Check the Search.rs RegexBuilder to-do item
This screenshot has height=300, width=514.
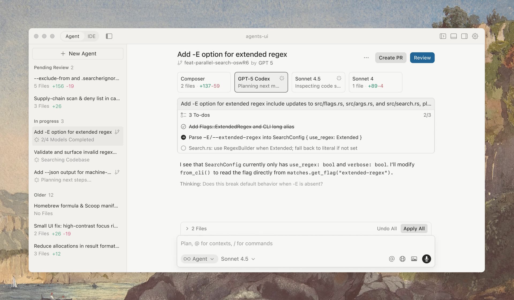pyautogui.click(x=183, y=148)
